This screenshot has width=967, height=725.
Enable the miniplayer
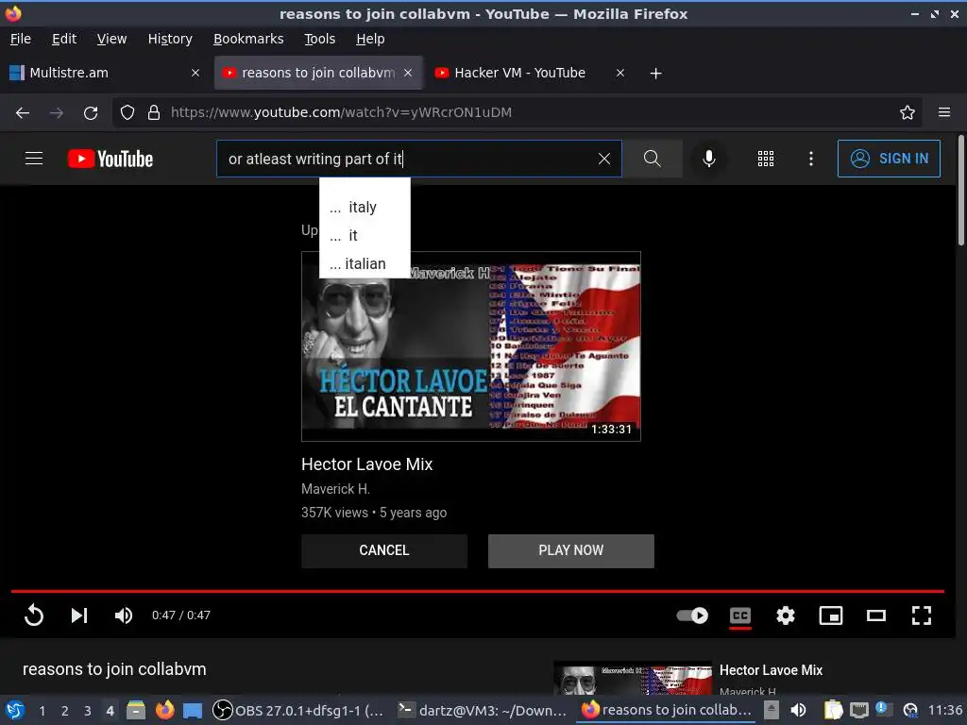tap(831, 615)
